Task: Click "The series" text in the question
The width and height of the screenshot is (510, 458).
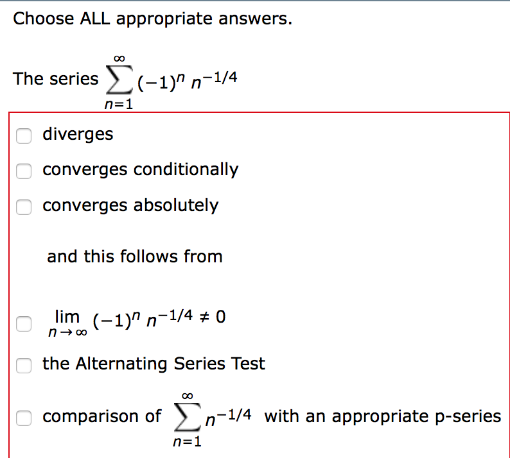Action: [56, 79]
